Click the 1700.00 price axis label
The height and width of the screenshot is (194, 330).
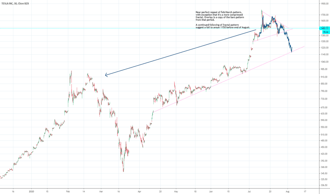(x=325, y=15)
